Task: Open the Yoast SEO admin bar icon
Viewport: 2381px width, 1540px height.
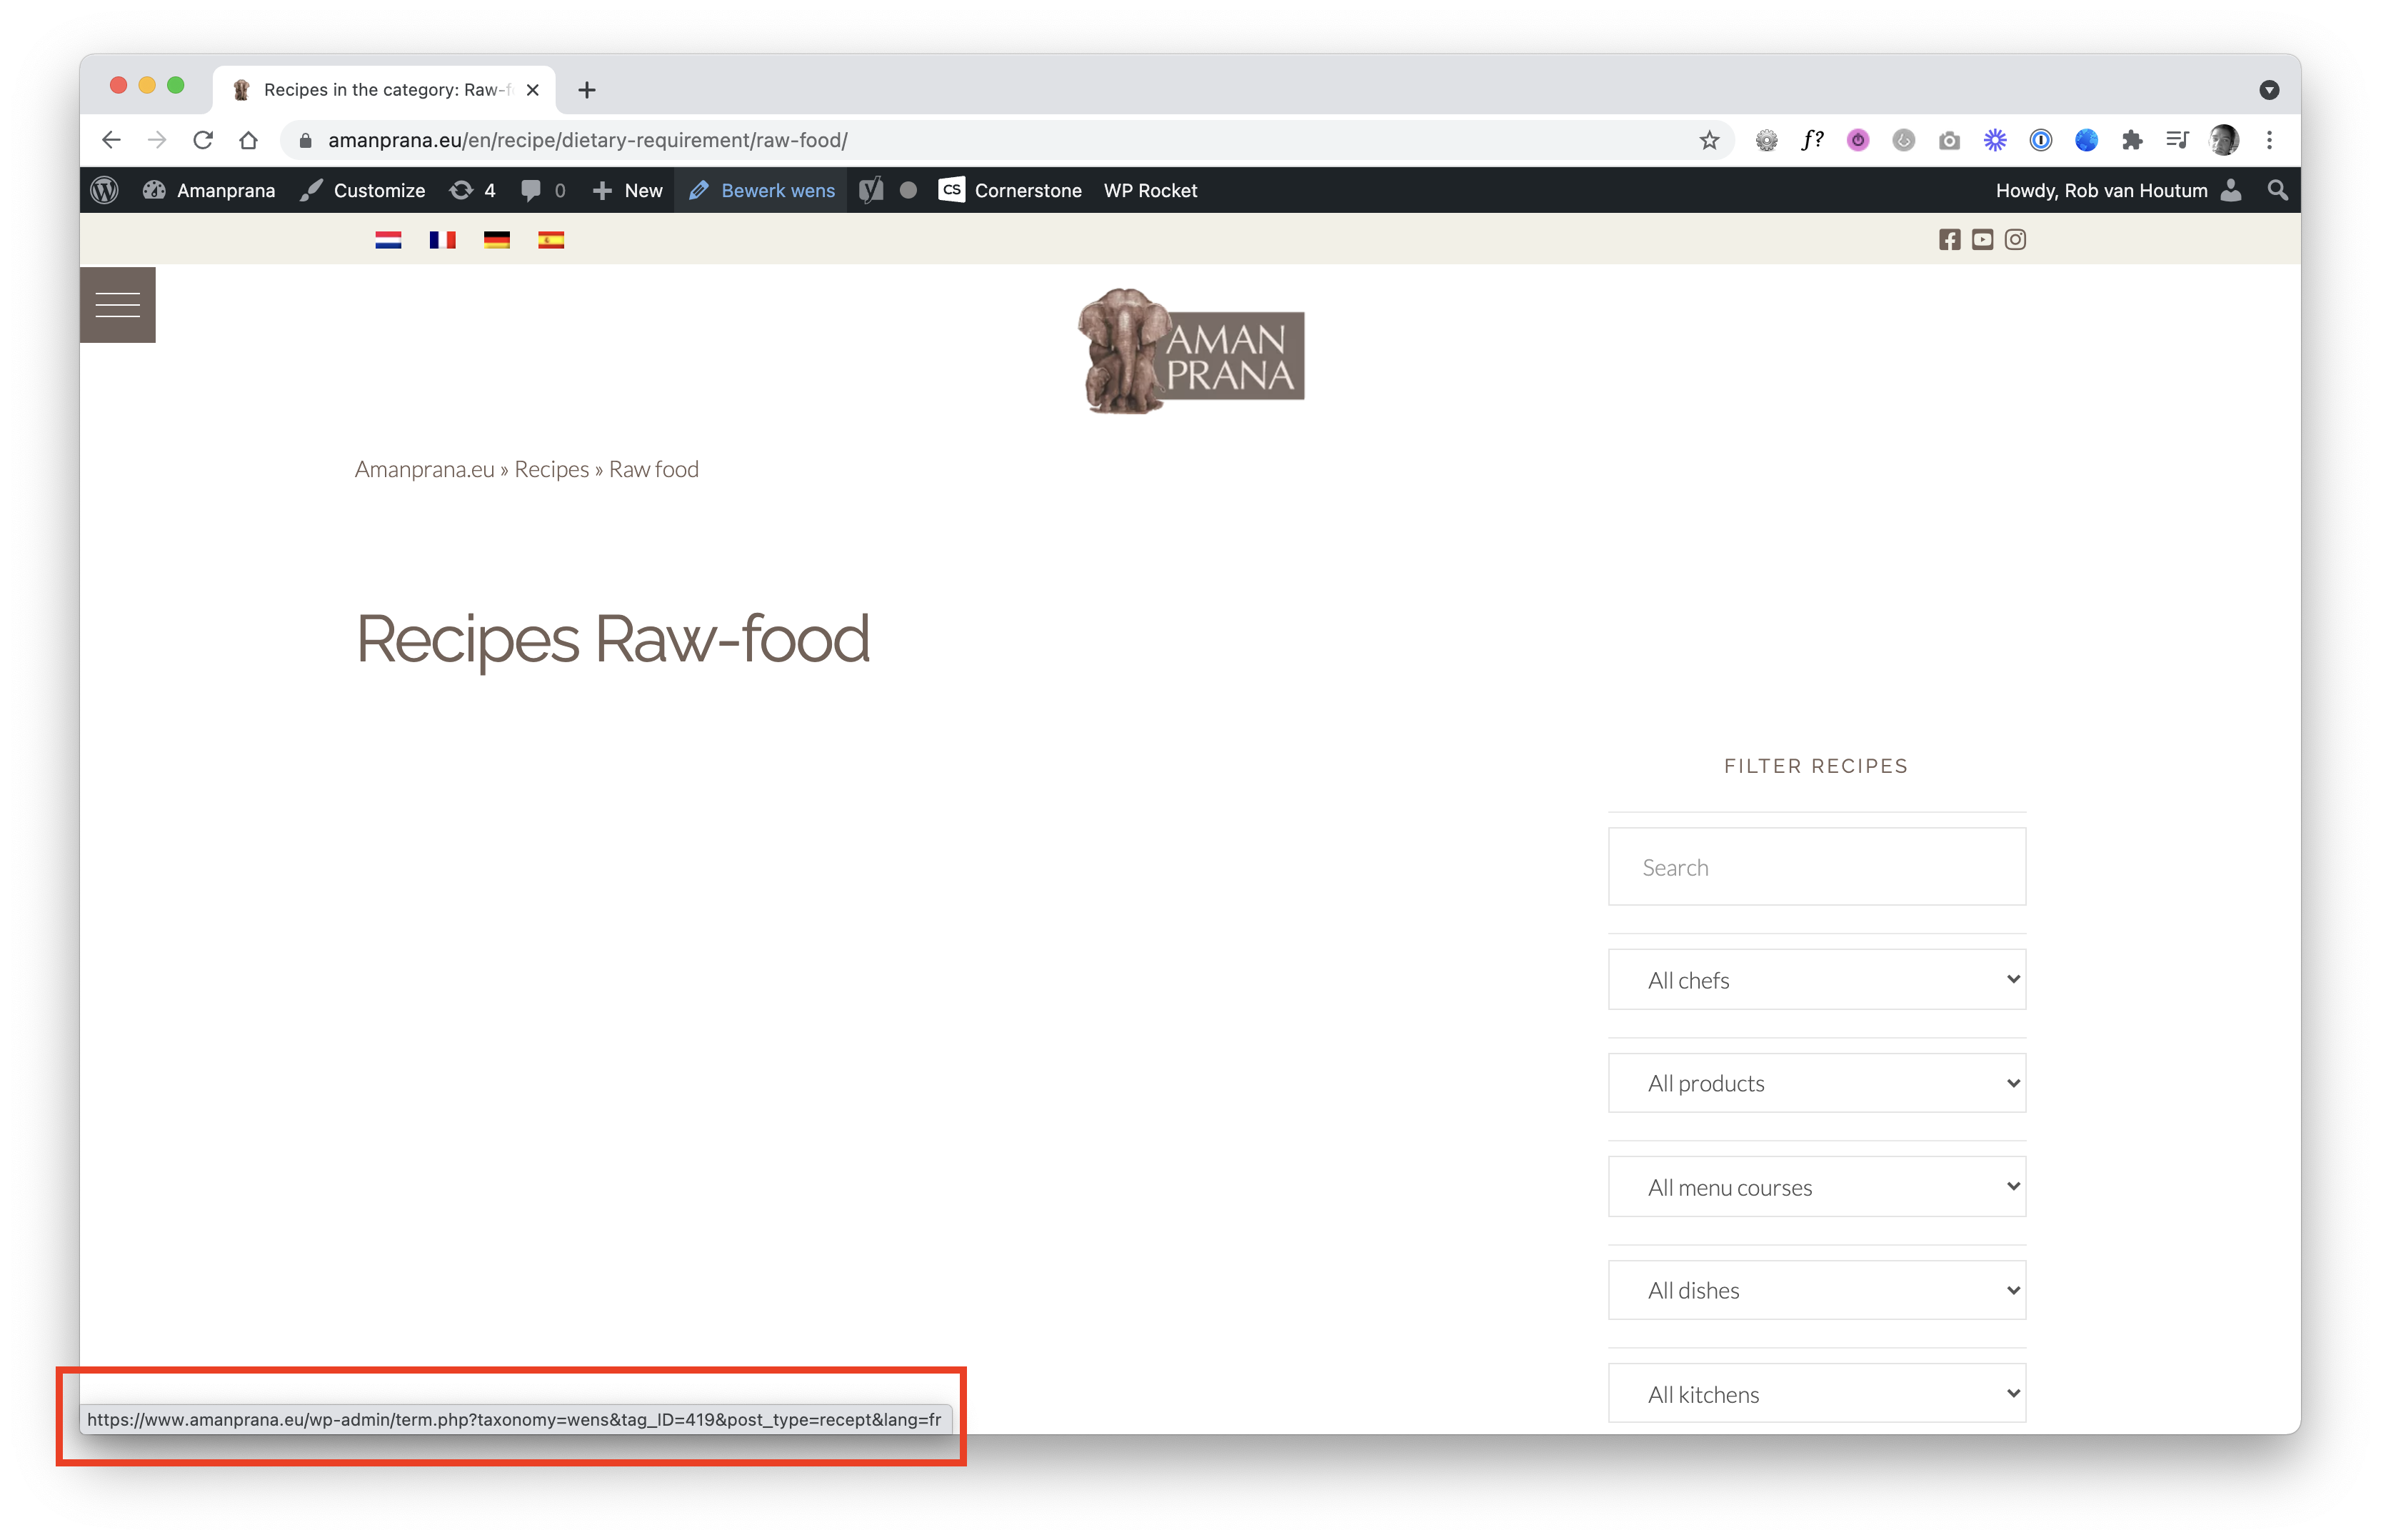Action: (x=871, y=190)
